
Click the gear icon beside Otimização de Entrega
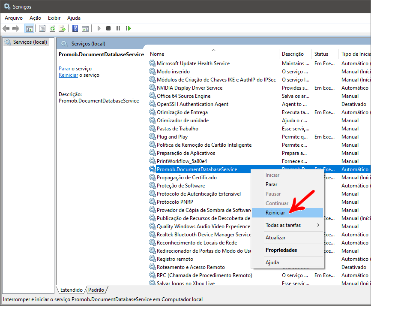pyautogui.click(x=152, y=112)
